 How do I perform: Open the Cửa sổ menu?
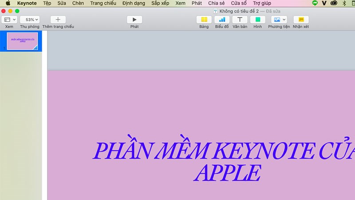coord(239,3)
